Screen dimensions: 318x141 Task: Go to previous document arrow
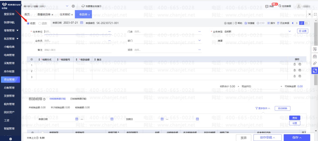coord(293,23)
